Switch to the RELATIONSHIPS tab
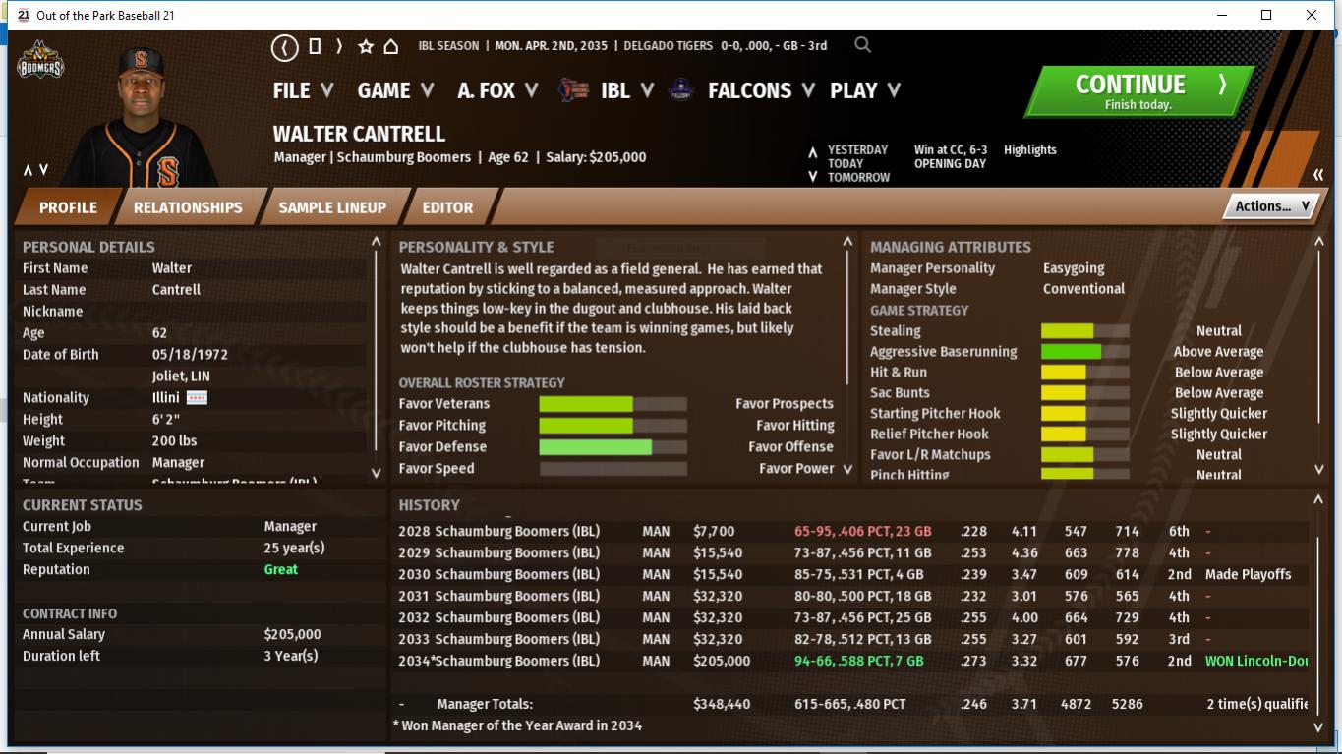The image size is (1342, 754). [188, 207]
